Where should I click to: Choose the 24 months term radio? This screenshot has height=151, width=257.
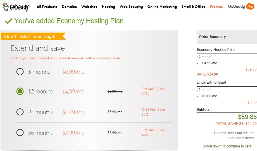20,112
